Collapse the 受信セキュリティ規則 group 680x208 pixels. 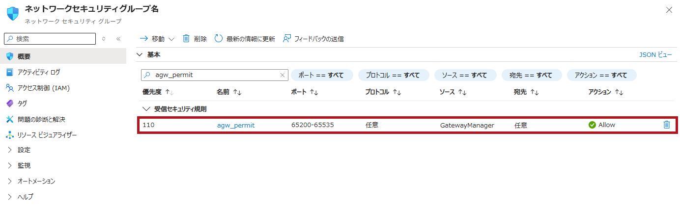point(145,109)
